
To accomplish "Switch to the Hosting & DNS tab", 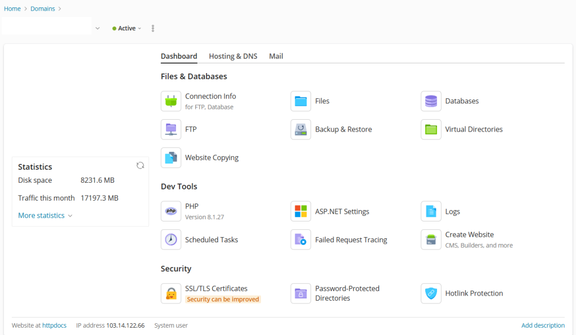I will [x=233, y=56].
